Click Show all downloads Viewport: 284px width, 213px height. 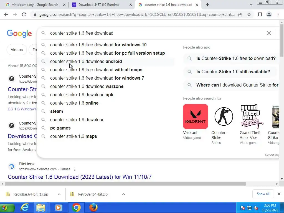click(x=263, y=194)
